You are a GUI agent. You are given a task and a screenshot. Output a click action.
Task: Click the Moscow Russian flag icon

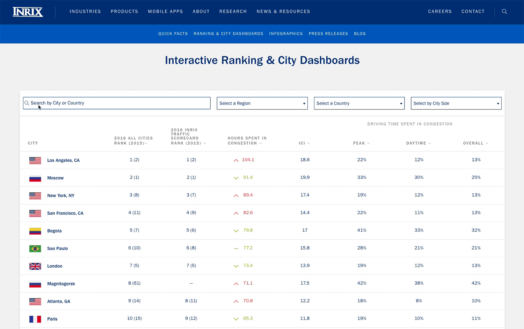(35, 178)
